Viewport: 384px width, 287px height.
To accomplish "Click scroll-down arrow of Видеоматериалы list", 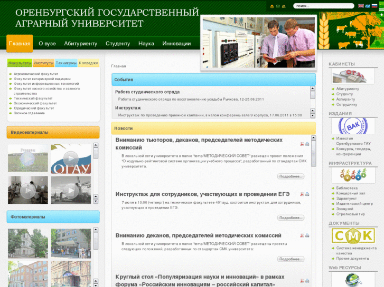I will 96,201.
